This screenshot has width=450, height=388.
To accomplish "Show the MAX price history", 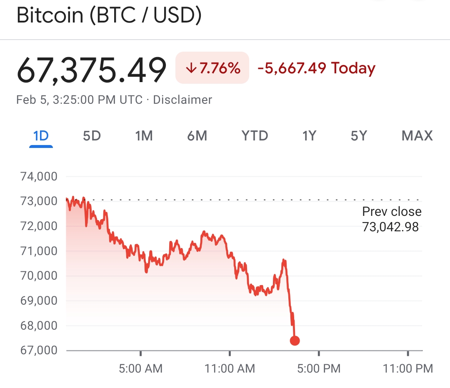I will coord(417,136).
